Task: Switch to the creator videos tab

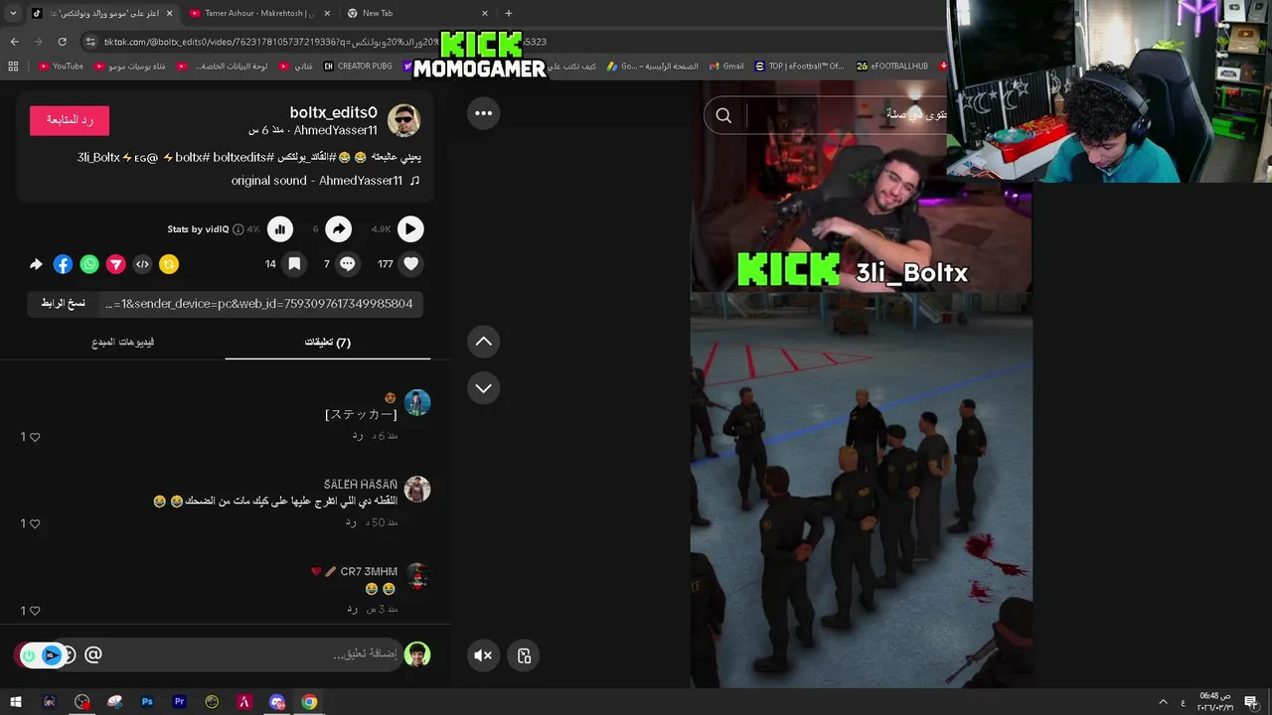Action: [123, 343]
